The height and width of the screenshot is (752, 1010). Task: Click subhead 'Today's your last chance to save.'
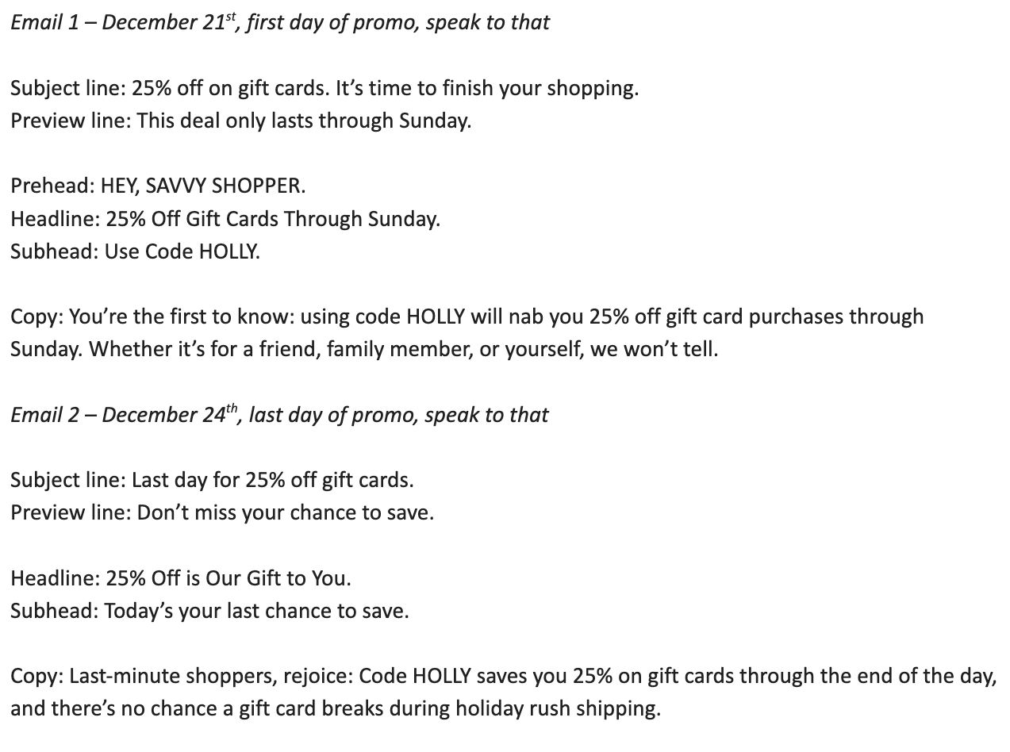[256, 611]
